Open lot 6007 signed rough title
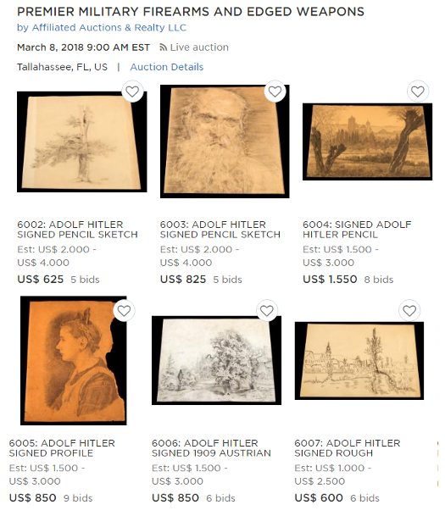Screen dimensions: 445x516 coord(348,448)
